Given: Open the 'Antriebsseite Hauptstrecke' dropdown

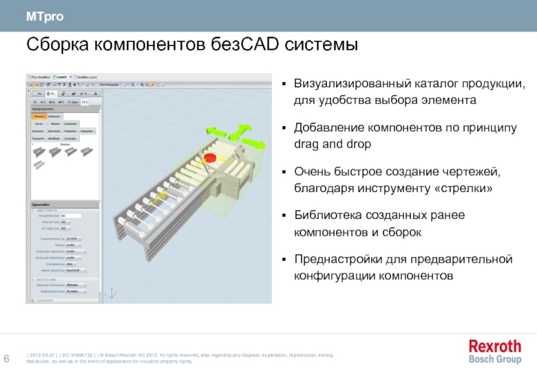Looking at the screenshot, I should click(x=76, y=251).
